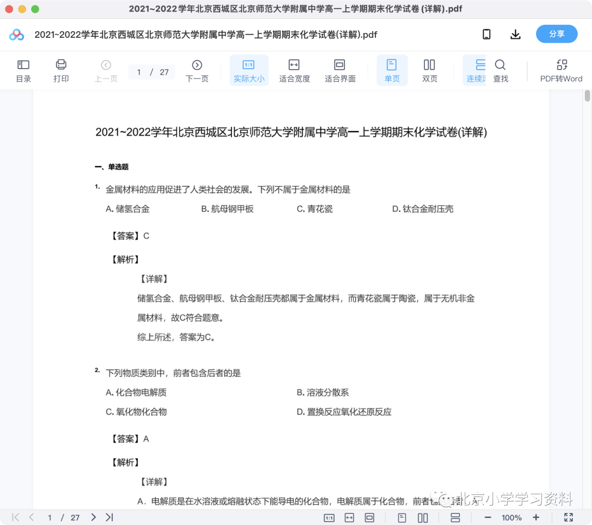Switch to 单页 single page mode
Screen dimensions: 592x525
pos(392,71)
